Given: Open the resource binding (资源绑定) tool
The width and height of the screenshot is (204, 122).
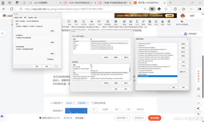Looking at the screenshot, I should point(108,23).
